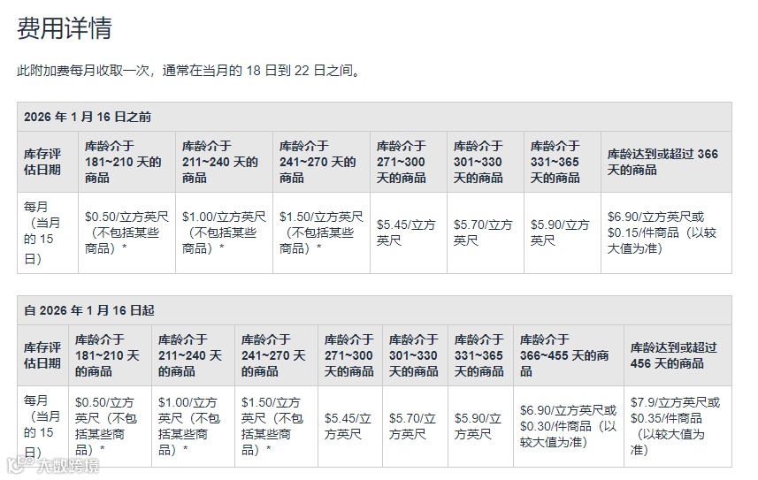
Task: Click 库存评估日期 header in the second table
Action: 42,355
